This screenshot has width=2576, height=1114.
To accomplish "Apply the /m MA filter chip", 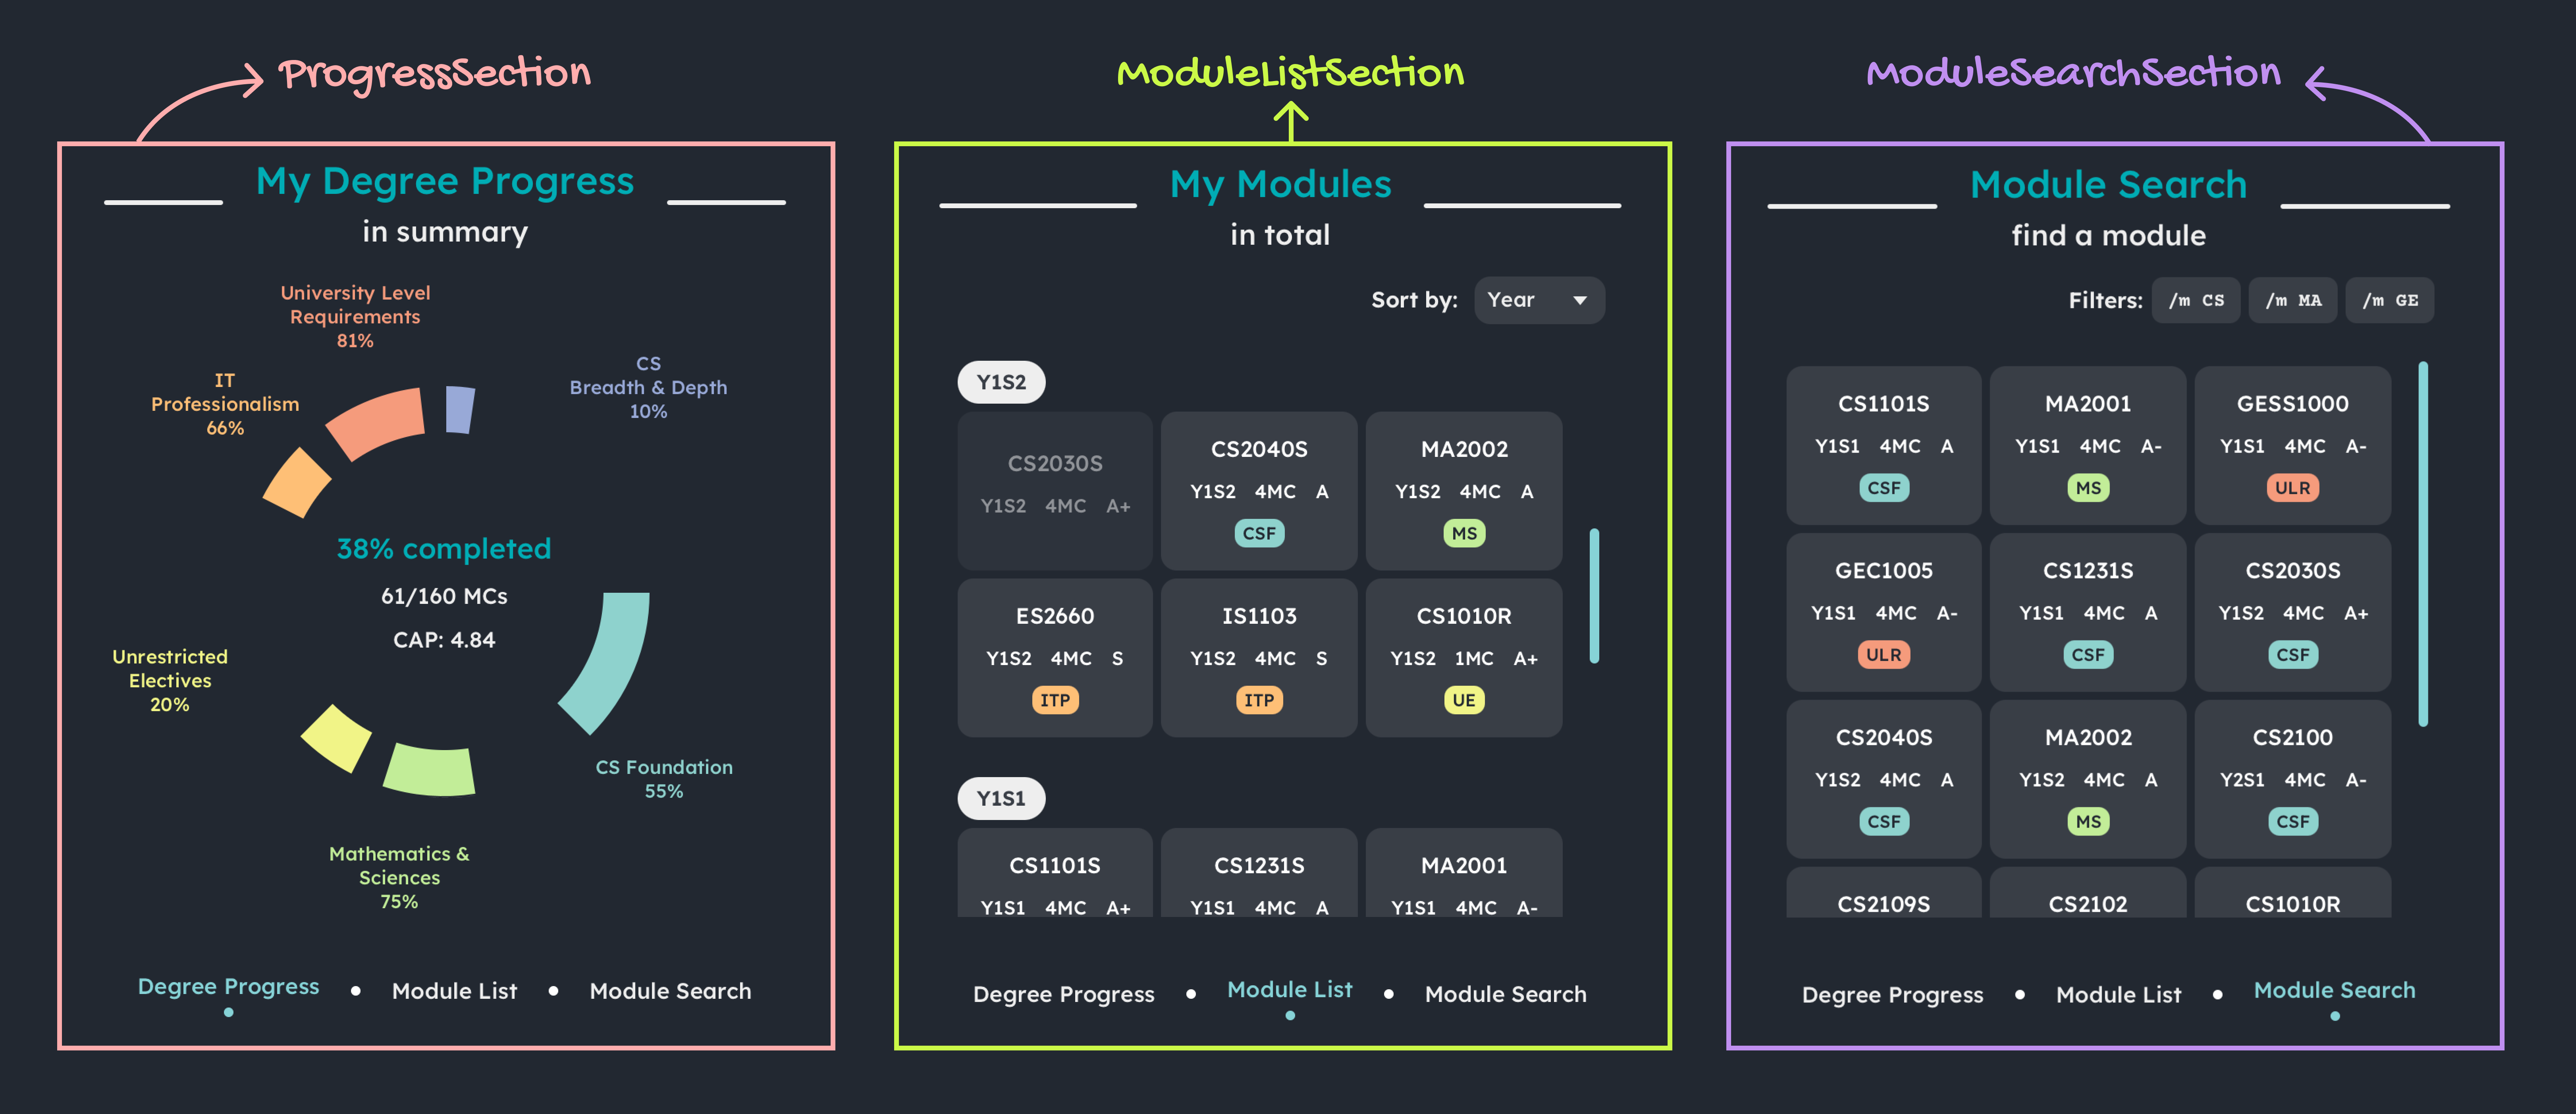I will coord(2292,300).
